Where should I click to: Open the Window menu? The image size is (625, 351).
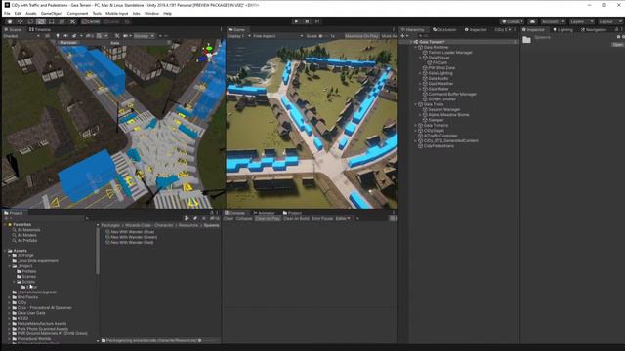(151, 13)
